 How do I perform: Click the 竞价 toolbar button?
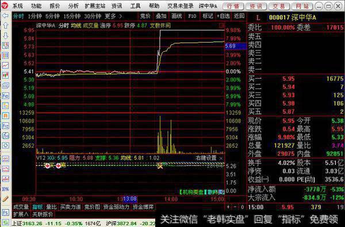pyautogui.click(x=145, y=16)
